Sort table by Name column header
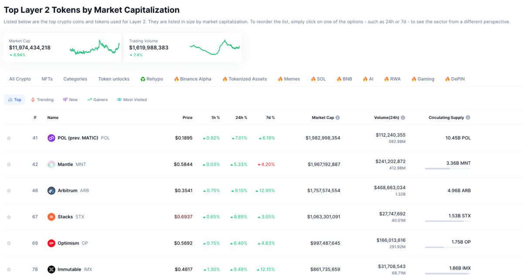Image resolution: width=523 pixels, height=278 pixels. click(x=53, y=118)
